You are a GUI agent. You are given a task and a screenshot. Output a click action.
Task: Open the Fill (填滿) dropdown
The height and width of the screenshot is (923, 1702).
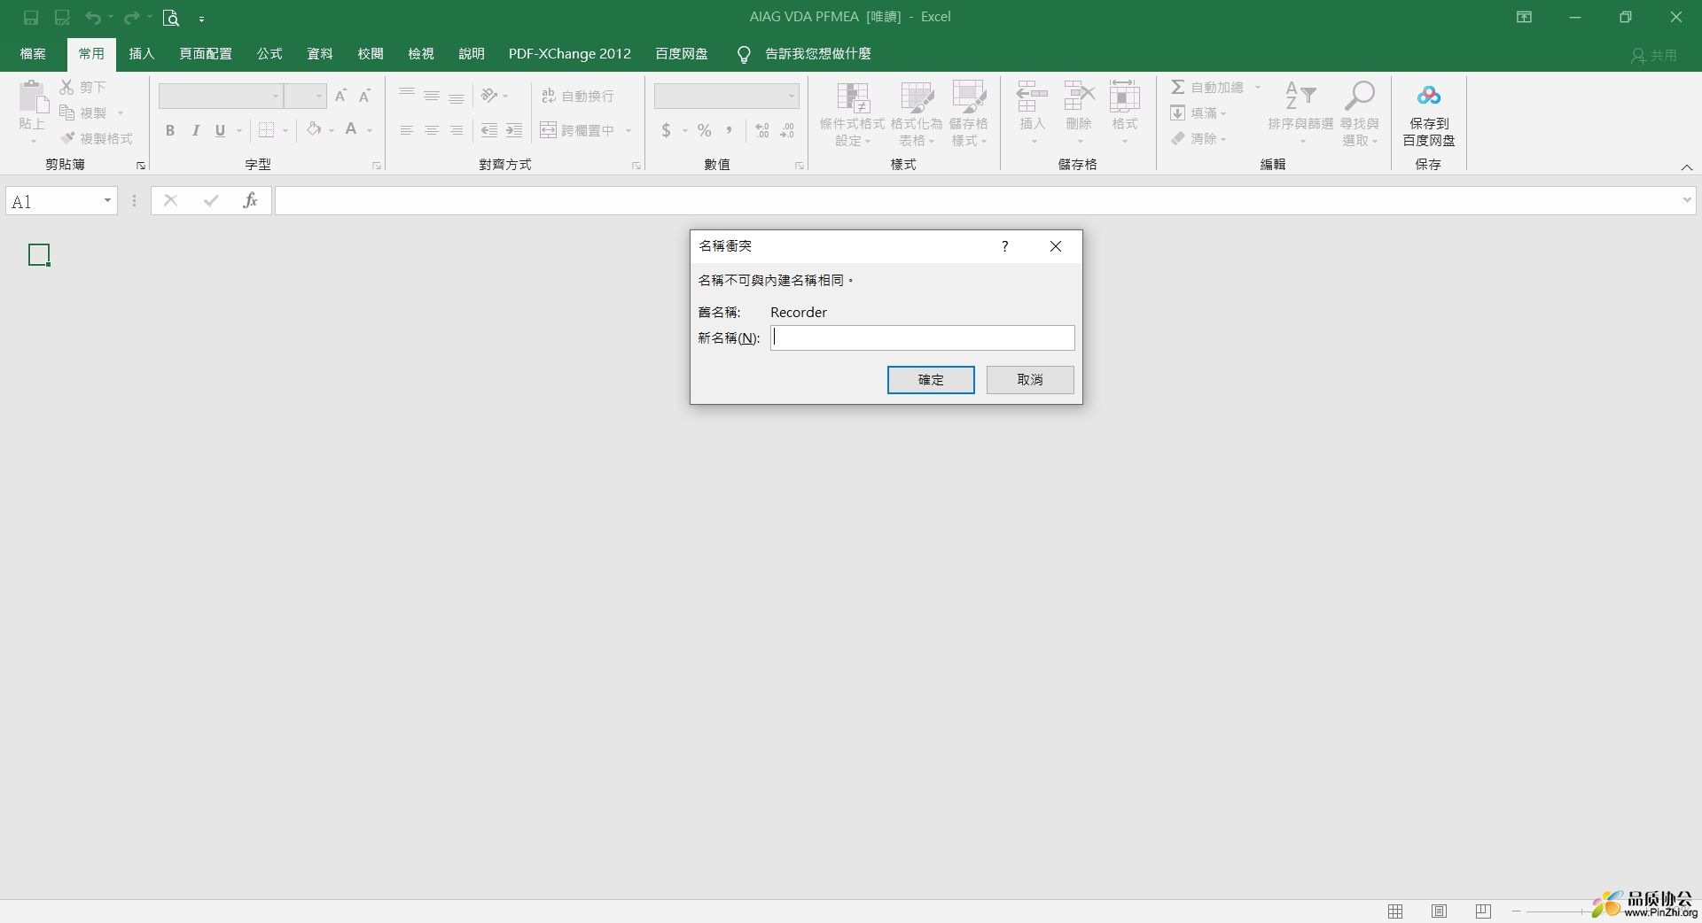pyautogui.click(x=1198, y=112)
